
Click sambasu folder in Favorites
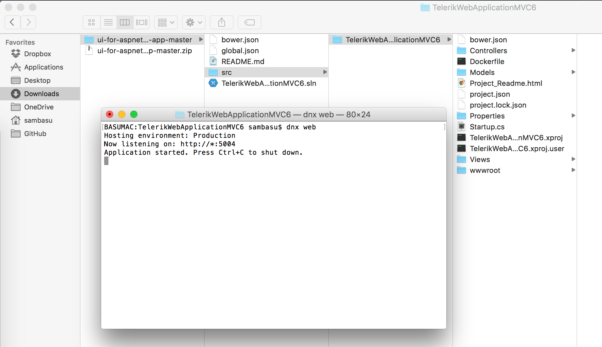(40, 120)
